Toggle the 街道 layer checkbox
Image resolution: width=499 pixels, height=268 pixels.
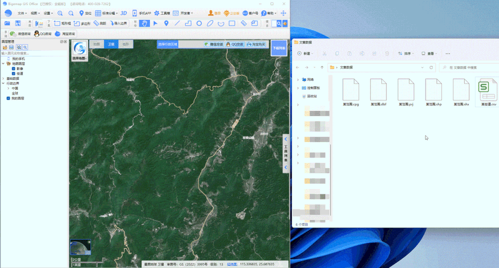pyautogui.click(x=13, y=73)
